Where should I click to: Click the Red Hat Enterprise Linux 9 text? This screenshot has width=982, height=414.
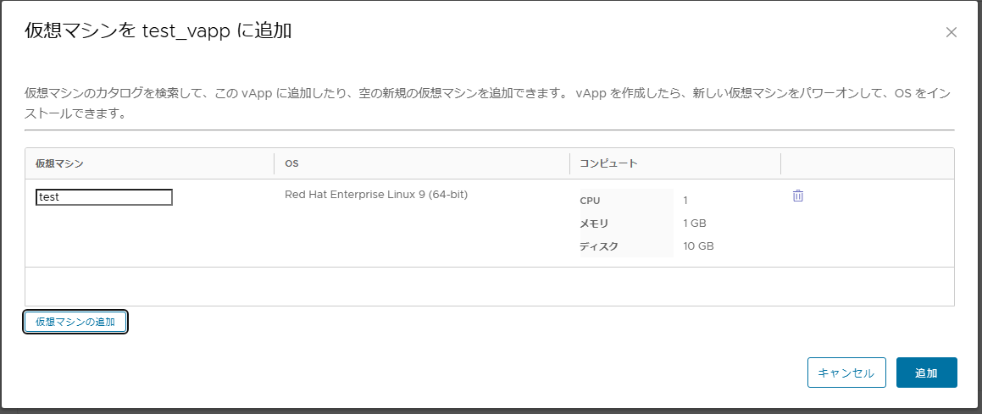[x=376, y=195]
